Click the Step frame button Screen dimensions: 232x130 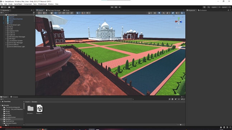click(120, 7)
